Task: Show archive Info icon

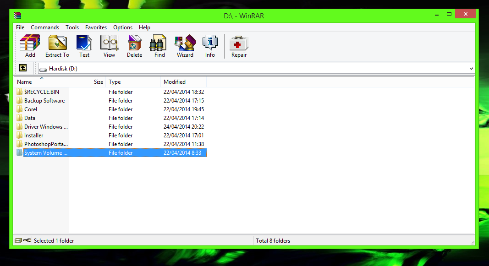Action: pyautogui.click(x=210, y=43)
